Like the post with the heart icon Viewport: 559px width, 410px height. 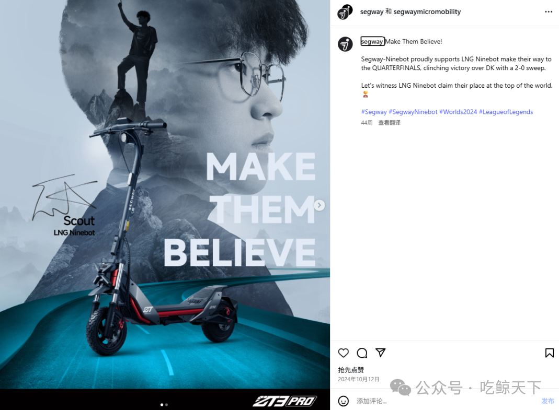click(344, 353)
